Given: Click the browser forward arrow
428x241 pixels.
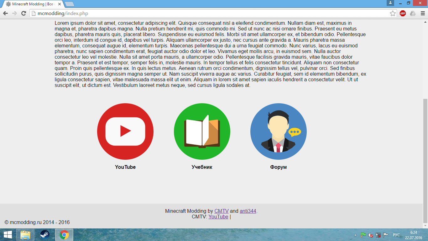Looking at the screenshot, I should pyautogui.click(x=14, y=13).
